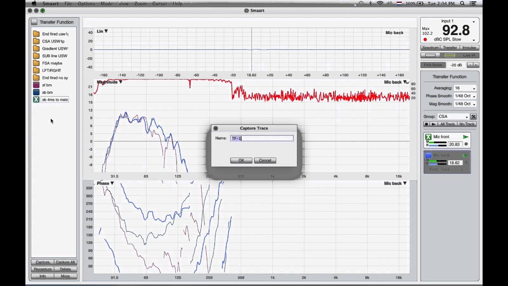The height and width of the screenshot is (286, 508).
Task: Click the Recapture button
Action: click(42, 269)
